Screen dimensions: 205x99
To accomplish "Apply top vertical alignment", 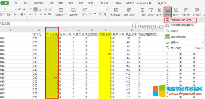I will pyautogui.click(x=31, y=9).
